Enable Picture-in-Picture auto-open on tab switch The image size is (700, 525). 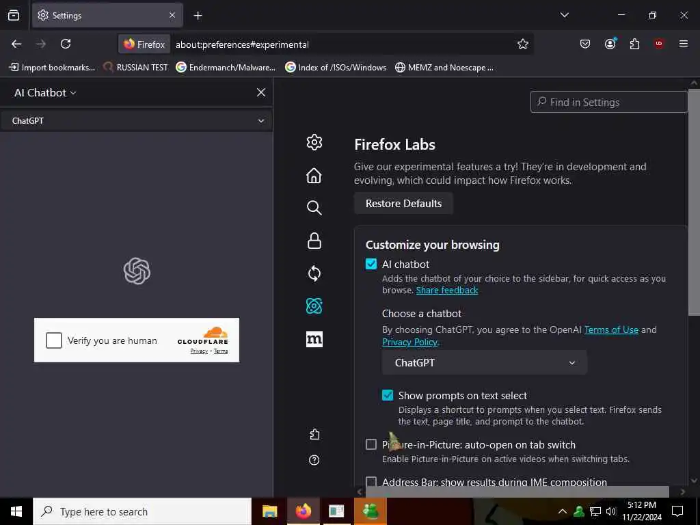(371, 444)
